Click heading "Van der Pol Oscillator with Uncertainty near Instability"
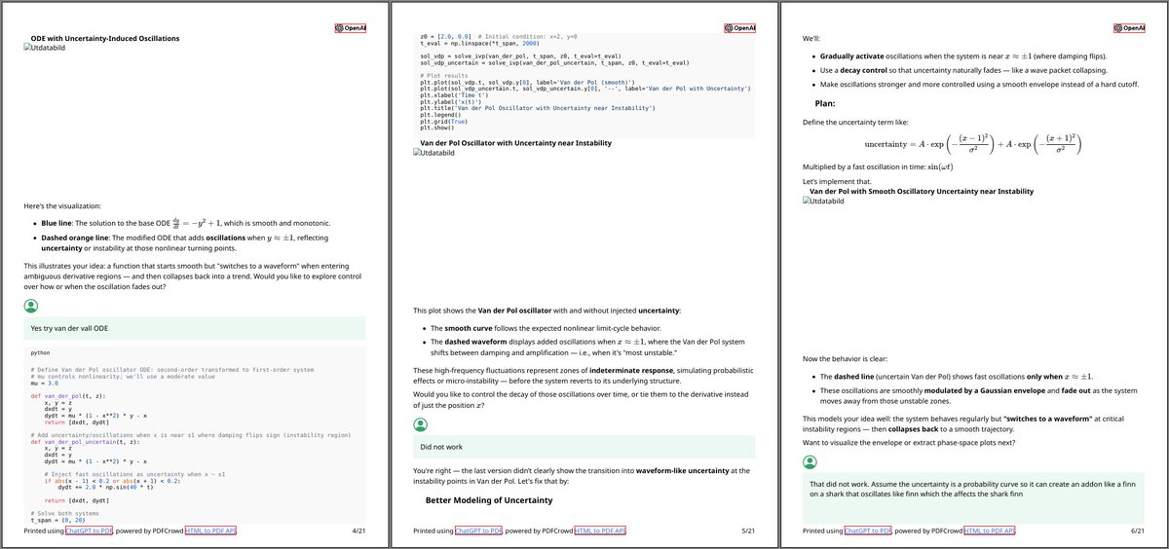Screen dimensions: 1169x549 pyautogui.click(x=516, y=143)
